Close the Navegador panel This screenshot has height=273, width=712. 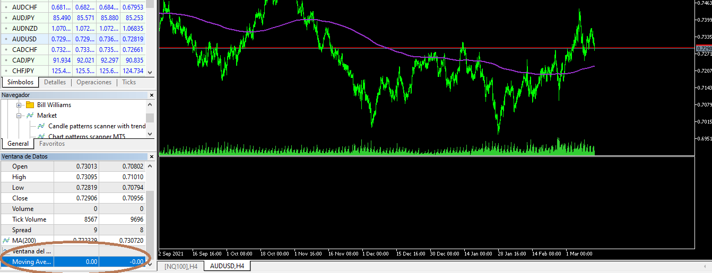pyautogui.click(x=151, y=95)
